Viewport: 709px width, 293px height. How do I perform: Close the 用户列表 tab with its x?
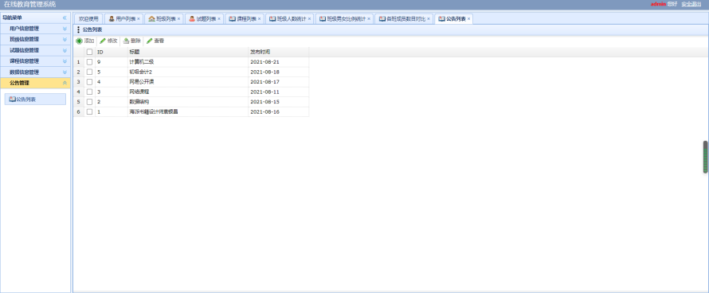coord(139,19)
